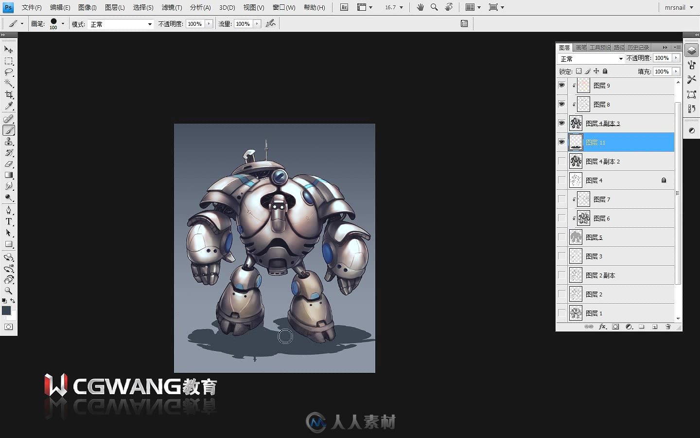The height and width of the screenshot is (438, 700).
Task: Select the Clone Stamp tool
Action: click(x=9, y=142)
